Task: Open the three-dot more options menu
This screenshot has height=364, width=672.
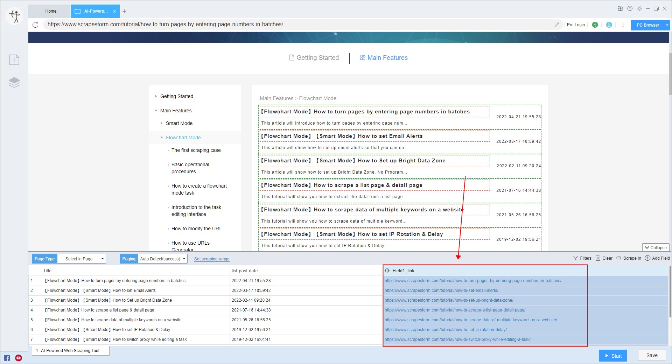Action: 623,25
